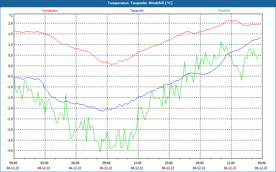Click the -2,0 y-axis value
This screenshot has height=172, width=276.
[10, 108]
